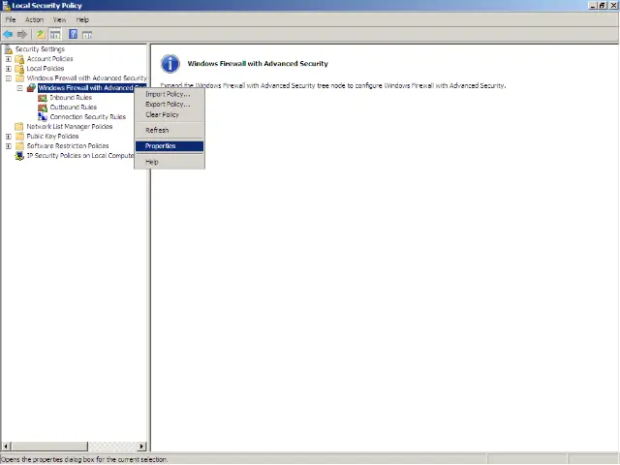Viewport: 620px width, 465px height.
Task: Select Local Policies in the tree
Action: coord(46,69)
